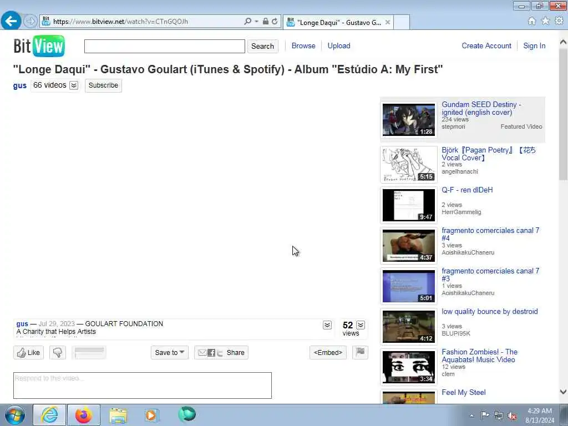Select the 'Longe Daqui' - Gustavo G... tab

point(338,22)
